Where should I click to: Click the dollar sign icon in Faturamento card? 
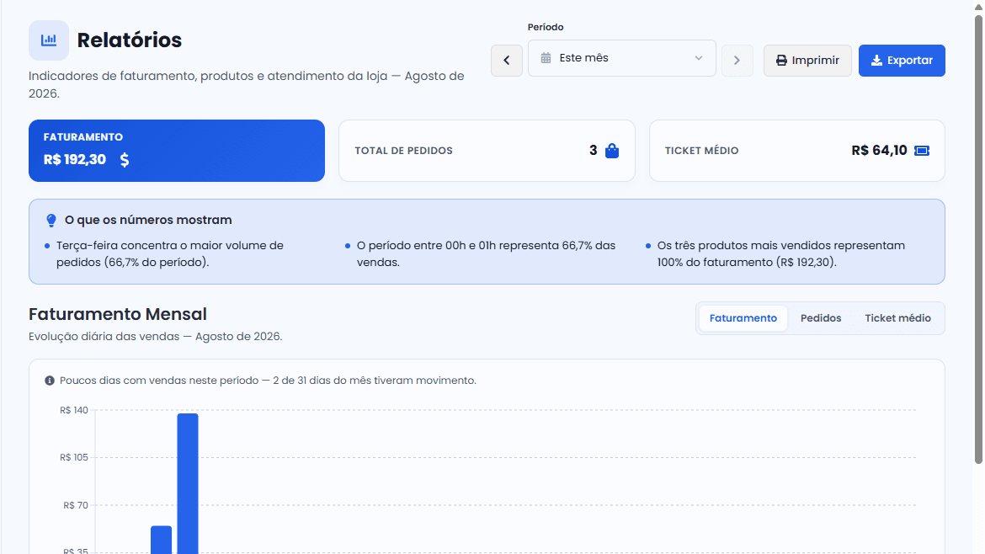(125, 159)
